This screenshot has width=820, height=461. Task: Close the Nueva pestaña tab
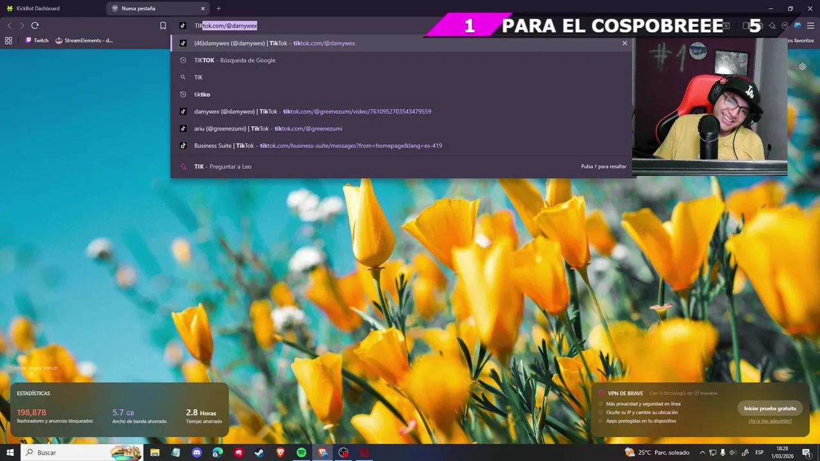point(203,8)
